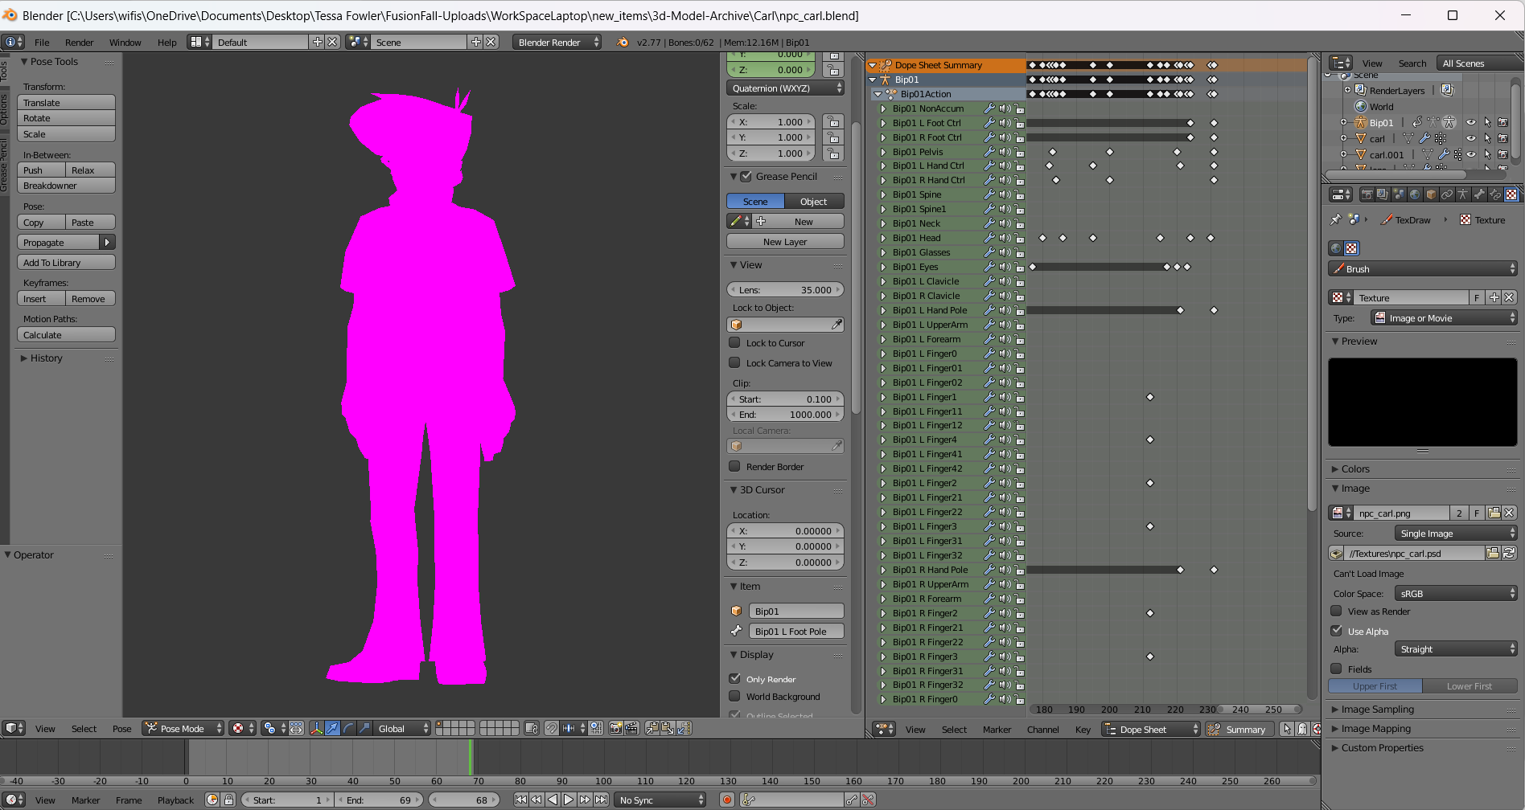The width and height of the screenshot is (1525, 810).
Task: Open the Render Layers properties tab
Action: [1383, 194]
